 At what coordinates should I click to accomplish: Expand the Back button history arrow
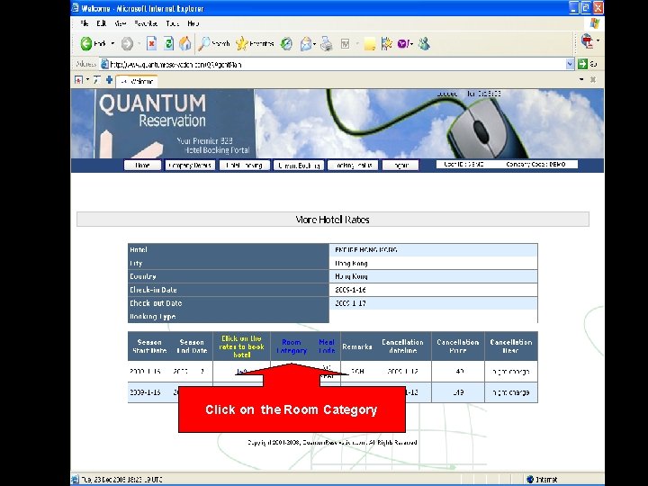(x=112, y=43)
